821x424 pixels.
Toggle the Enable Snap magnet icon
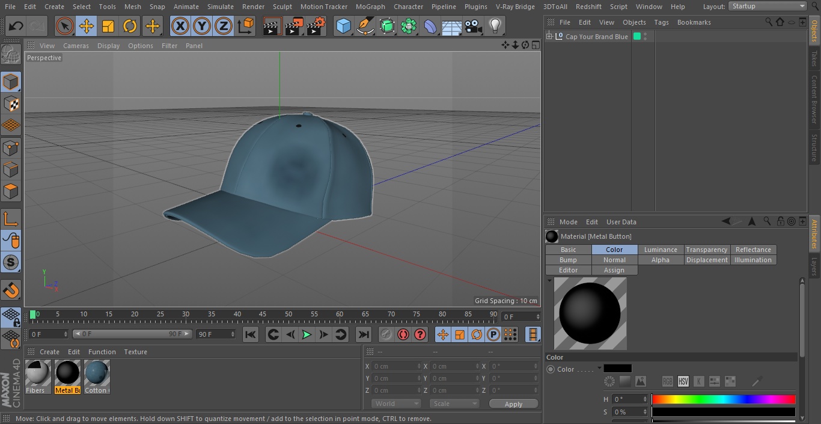(x=11, y=290)
